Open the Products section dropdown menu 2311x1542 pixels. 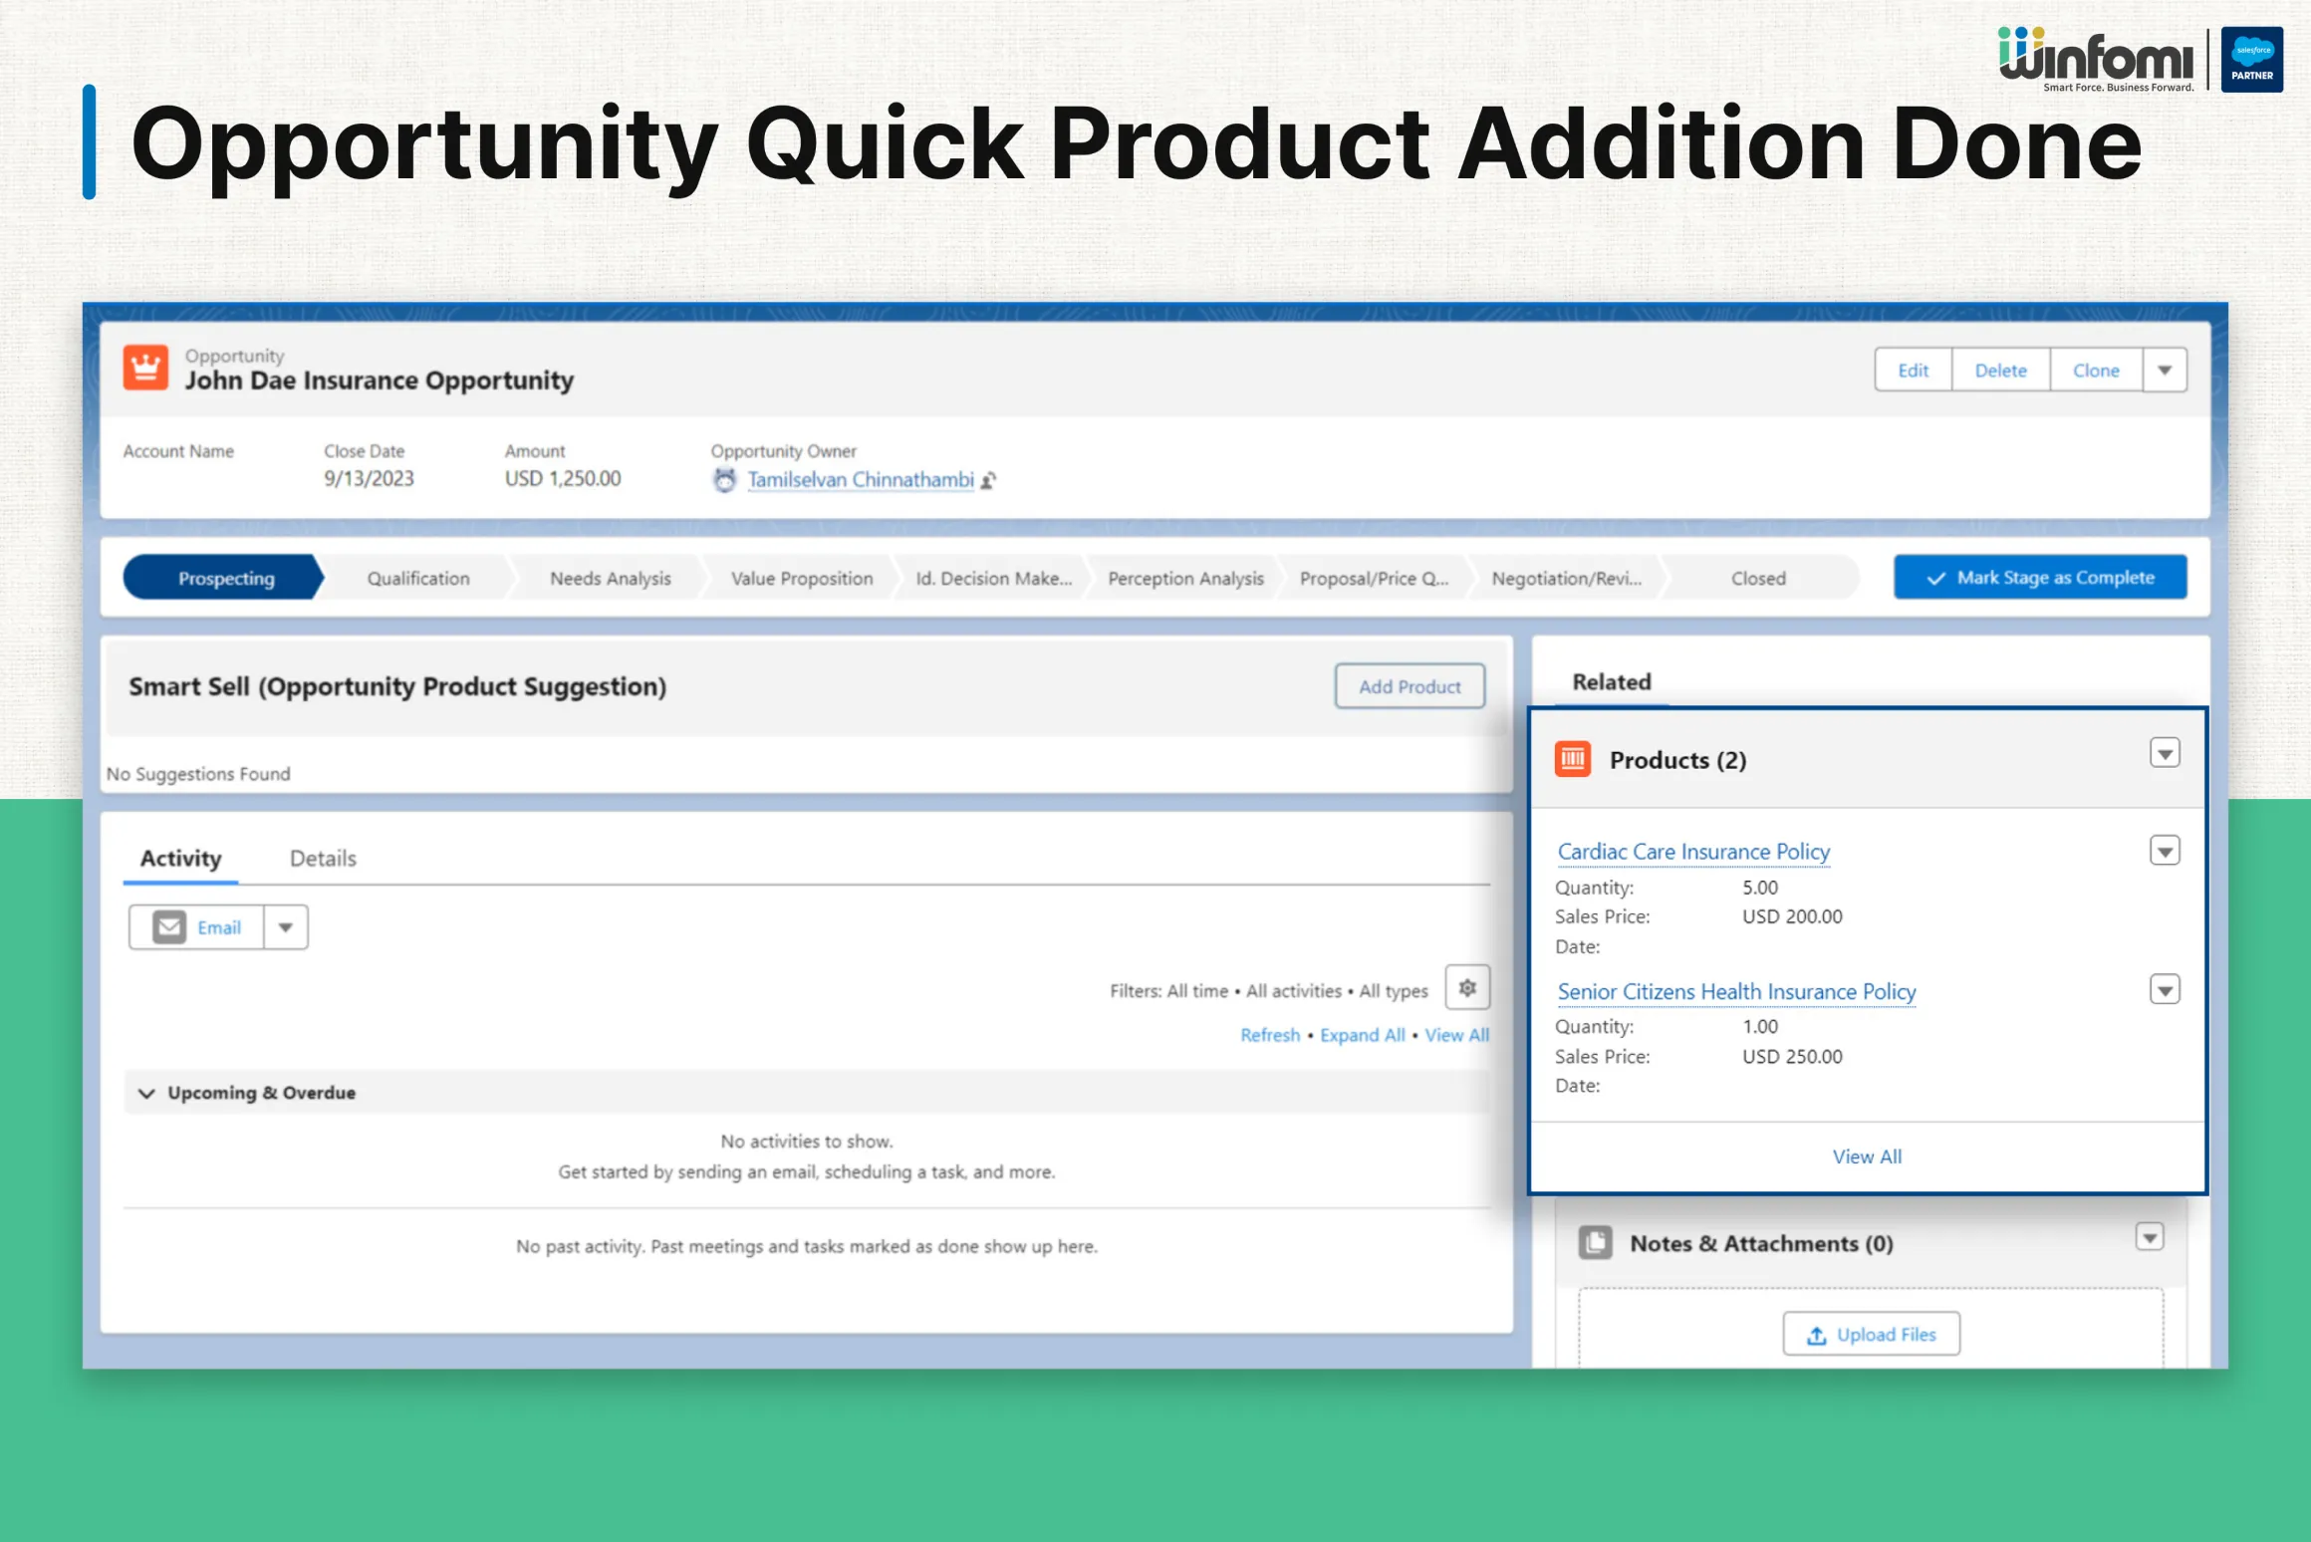click(x=2165, y=754)
